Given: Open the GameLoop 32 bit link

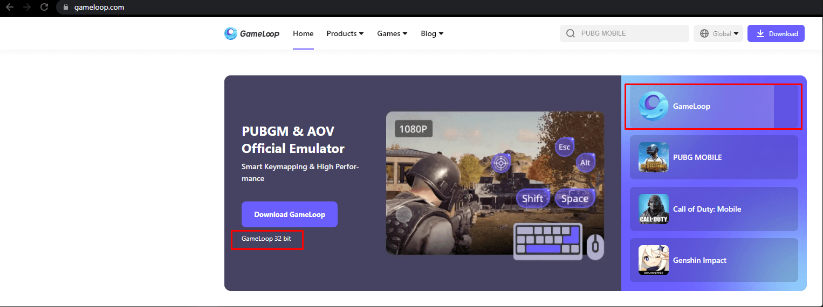Looking at the screenshot, I should pyautogui.click(x=266, y=238).
